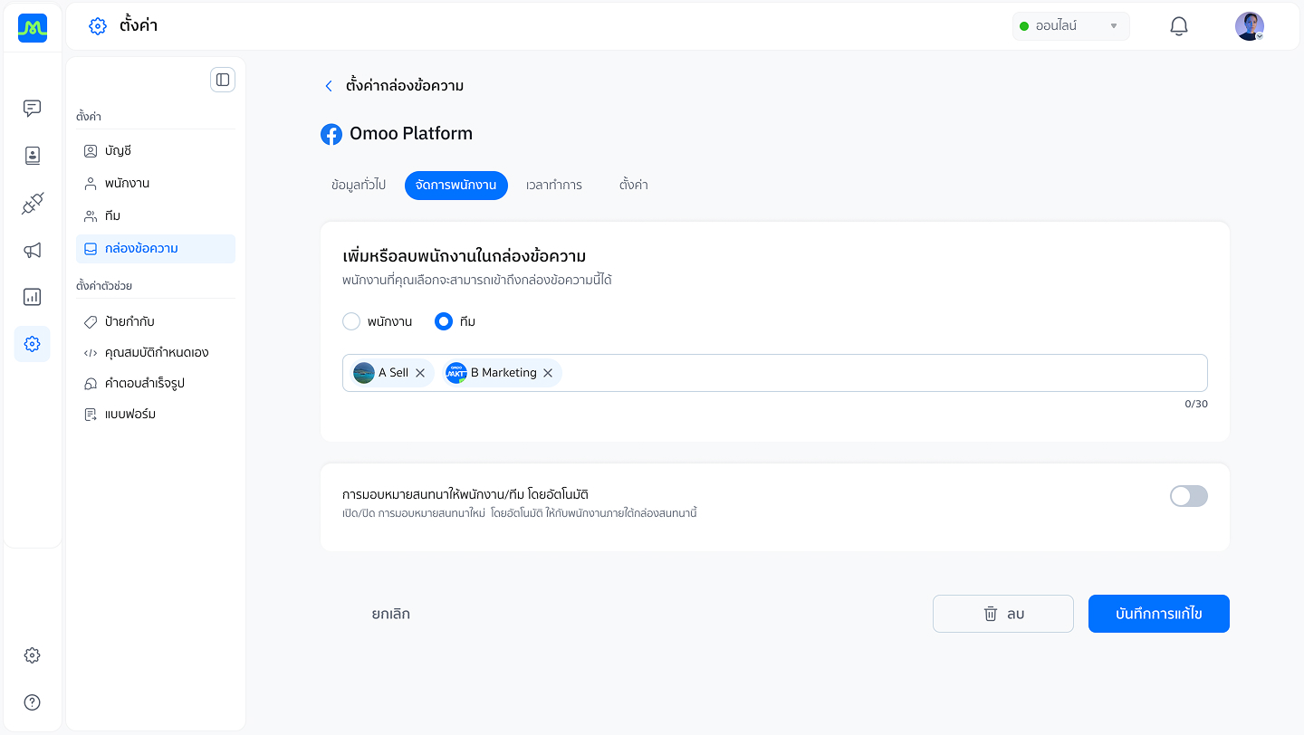Open กล่องข้อความ in the settings sidebar
The image size is (1304, 735).
point(156,249)
